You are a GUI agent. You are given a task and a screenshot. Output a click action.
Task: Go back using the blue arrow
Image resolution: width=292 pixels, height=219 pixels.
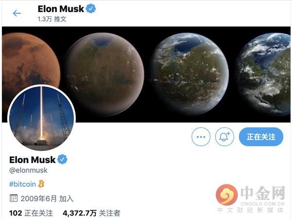17,13
